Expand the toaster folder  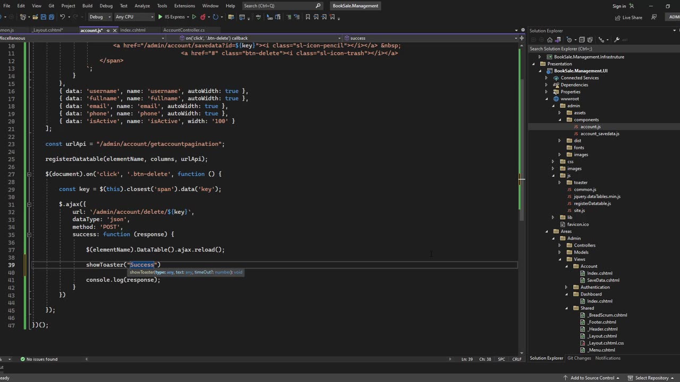click(559, 183)
